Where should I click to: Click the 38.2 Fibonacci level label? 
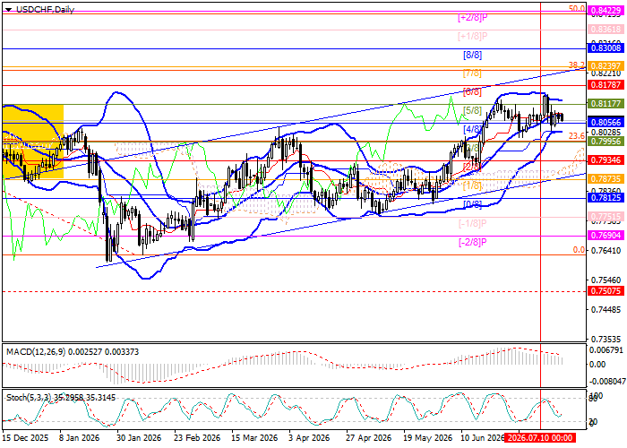577,65
